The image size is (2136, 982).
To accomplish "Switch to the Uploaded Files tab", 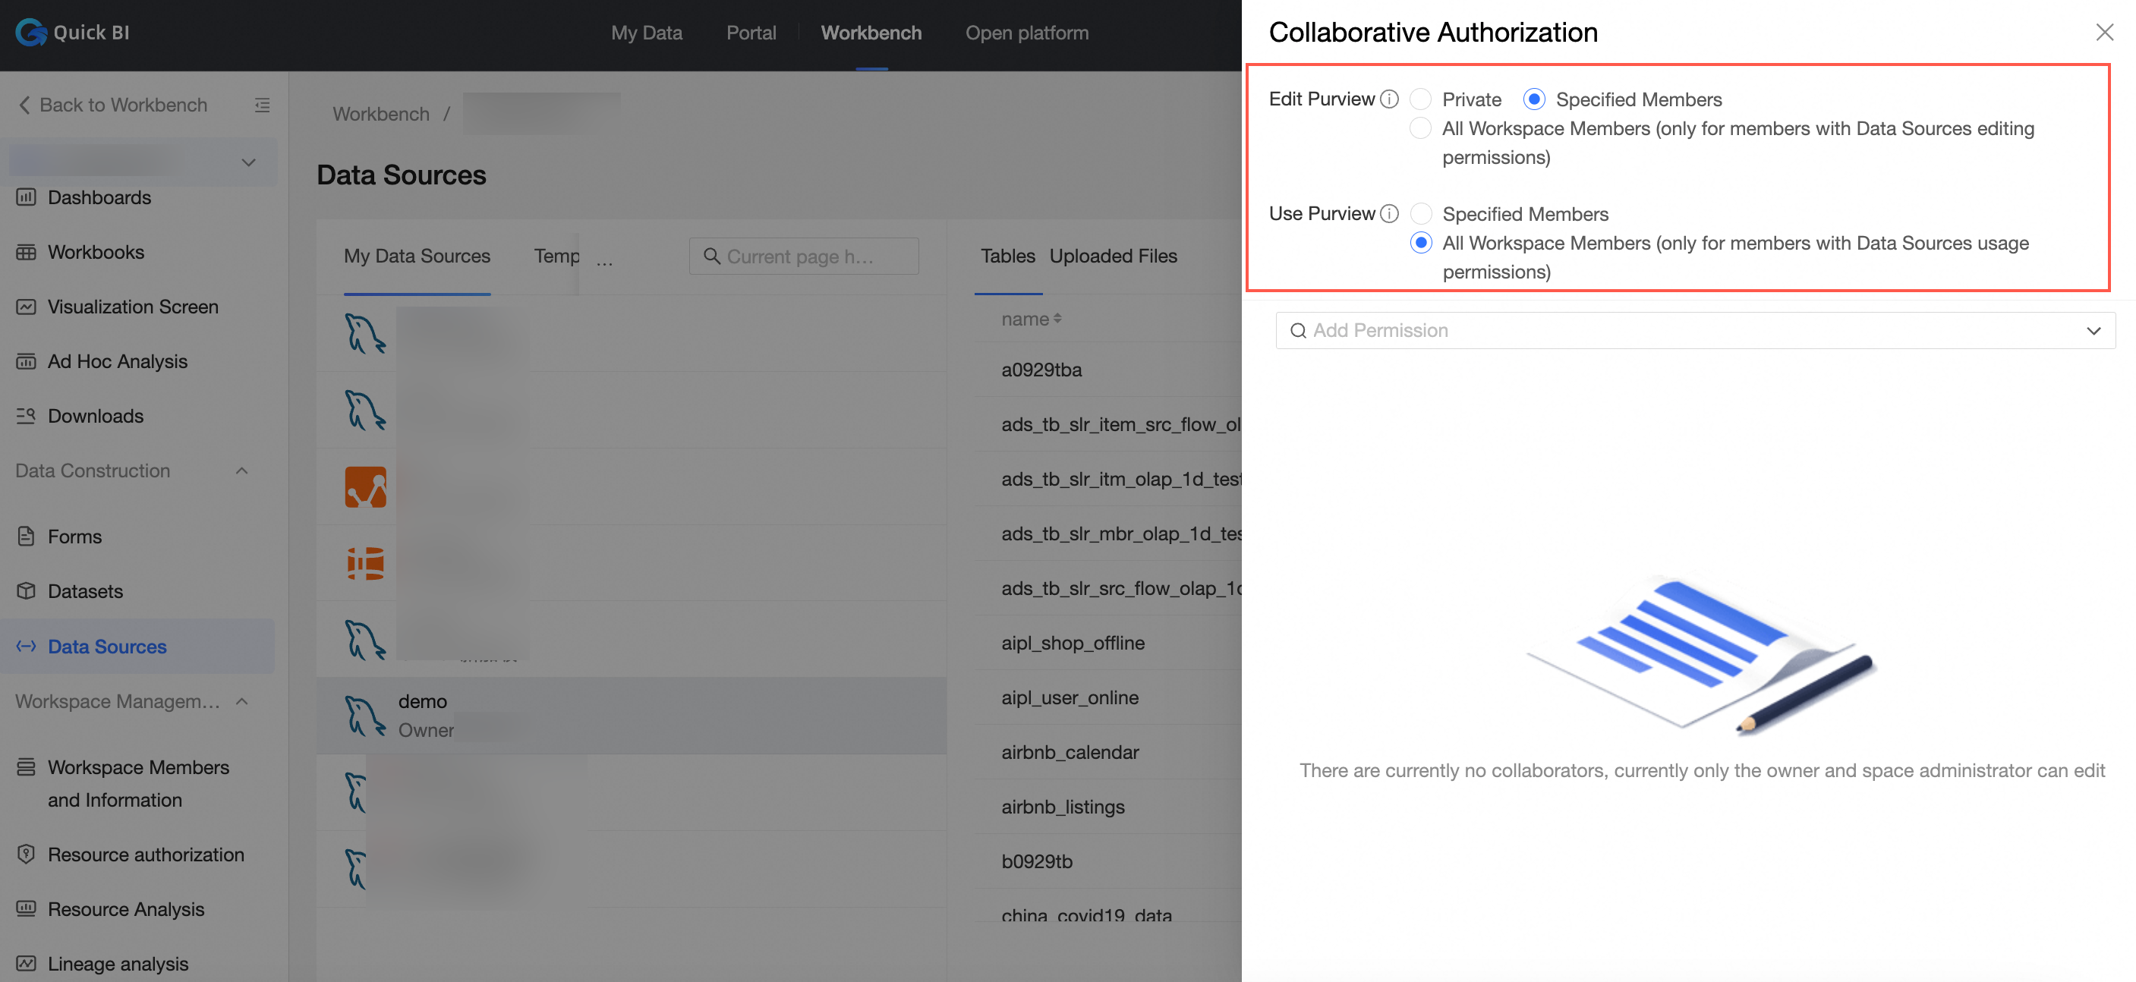I will pos(1113,256).
